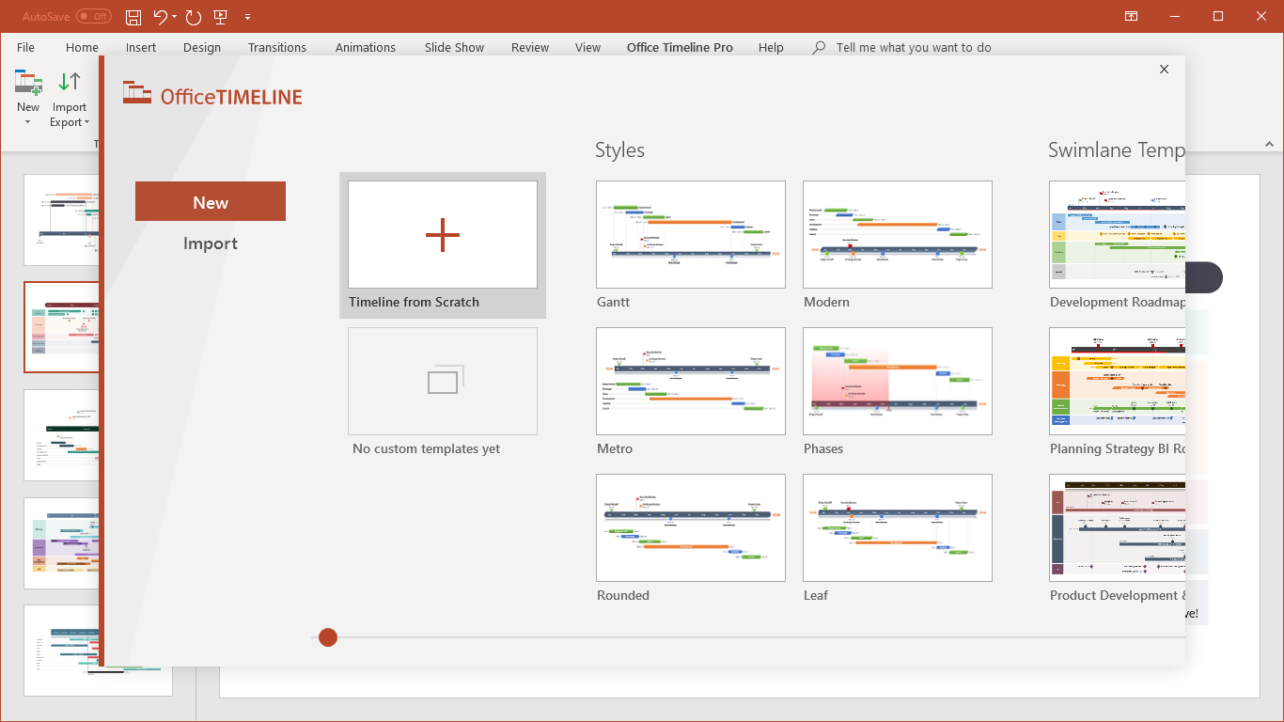
Task: Create a Timeline from Scratch using the plus tile
Action: pos(442,234)
